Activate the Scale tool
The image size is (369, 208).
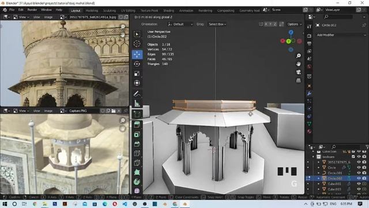point(137,73)
